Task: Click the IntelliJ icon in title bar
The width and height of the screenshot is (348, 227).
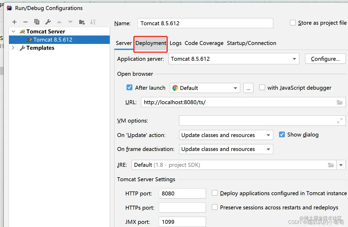Action: (9, 8)
